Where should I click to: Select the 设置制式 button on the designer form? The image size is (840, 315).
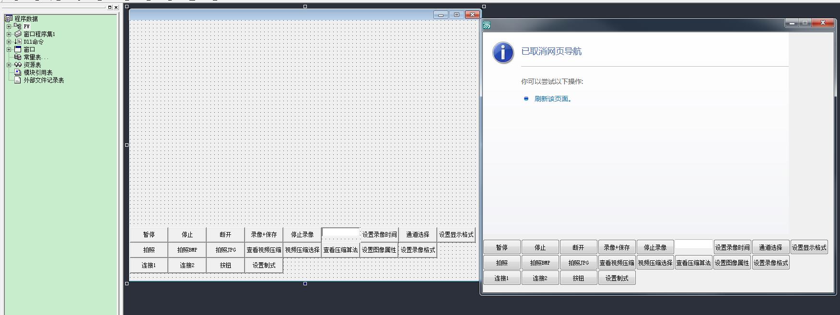point(264,265)
